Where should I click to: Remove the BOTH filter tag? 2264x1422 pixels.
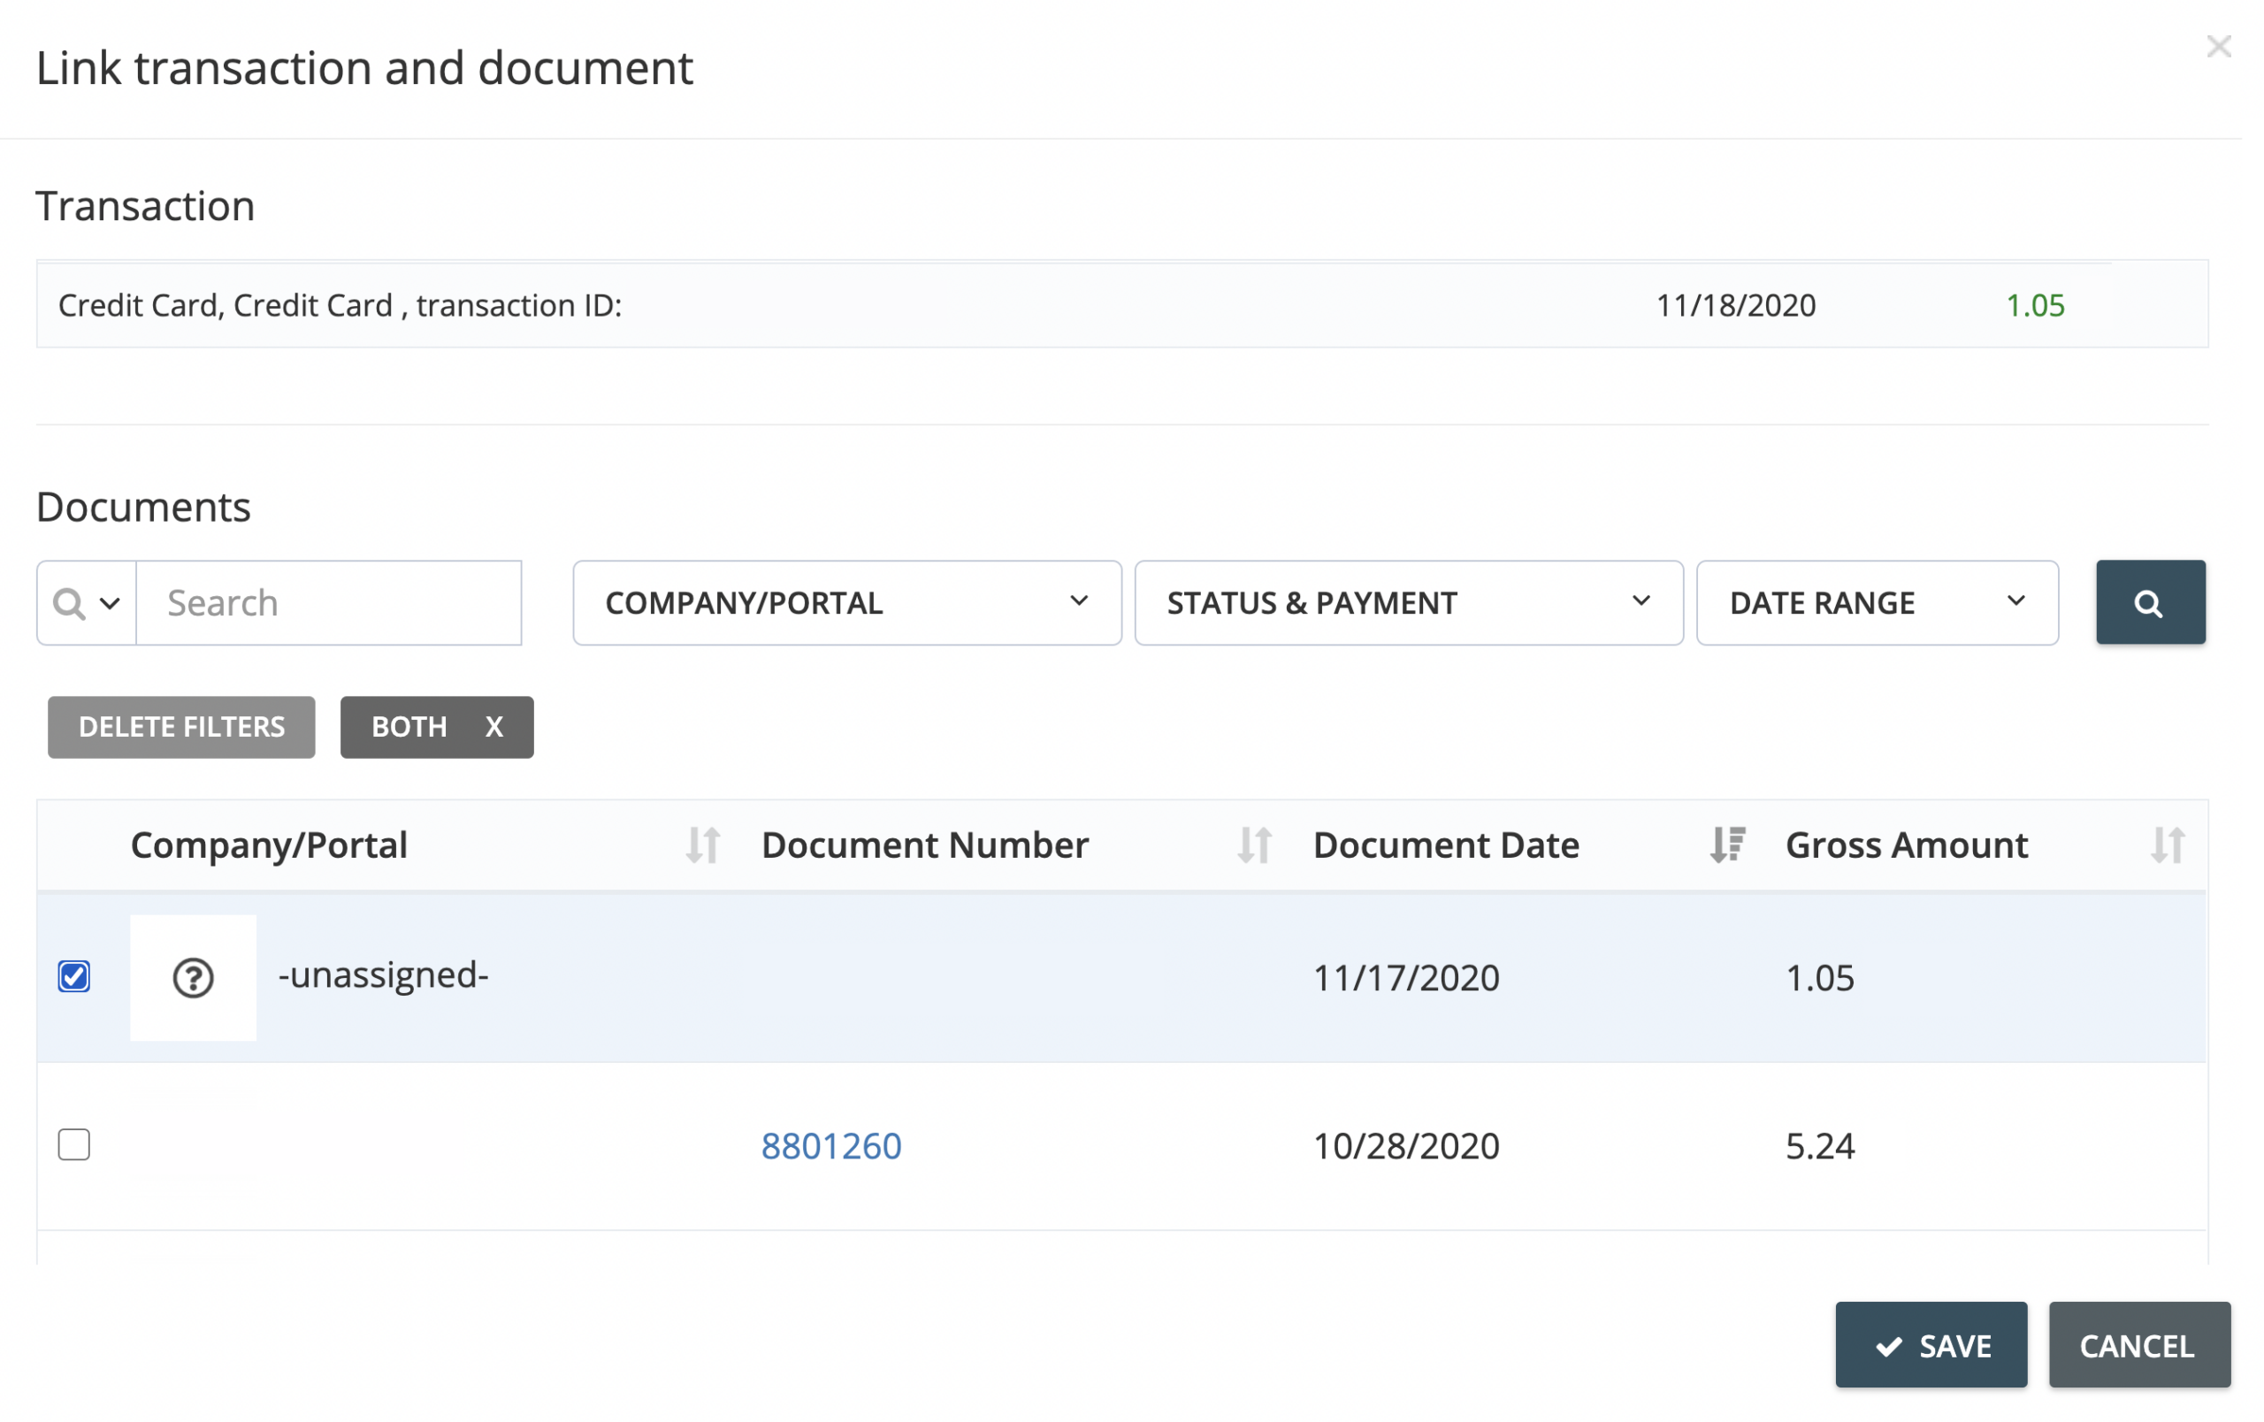click(493, 727)
